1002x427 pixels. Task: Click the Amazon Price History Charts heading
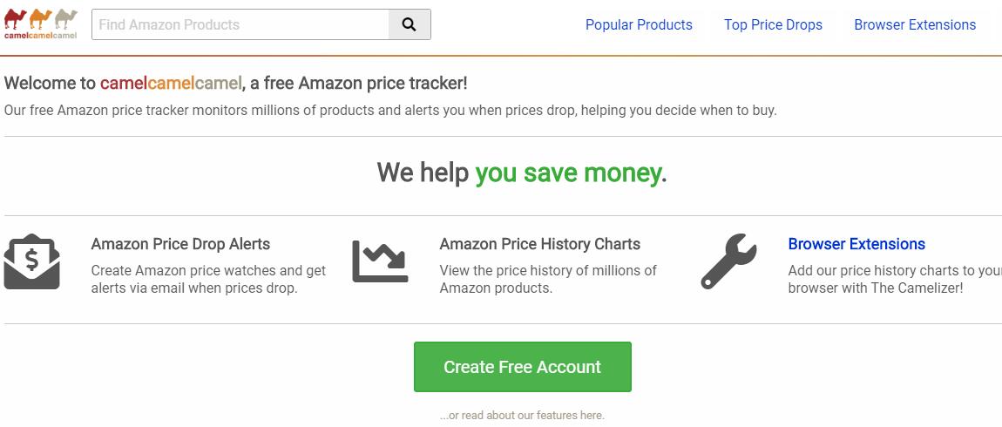click(x=539, y=244)
